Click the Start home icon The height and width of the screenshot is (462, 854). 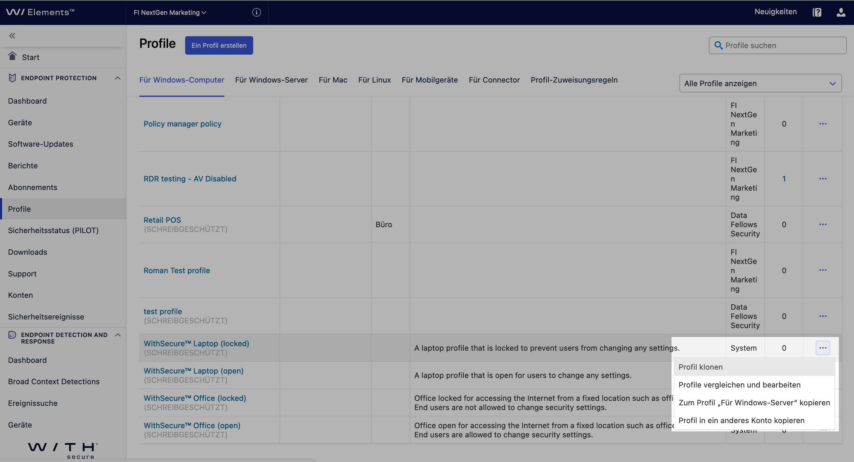[x=12, y=56]
